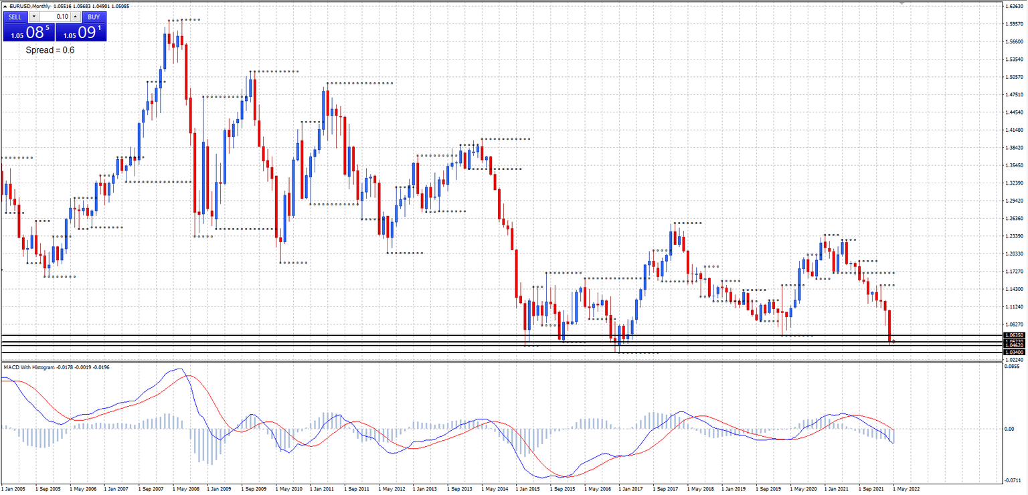Open the lot size dropdown arrow
This screenshot has width=1028, height=495.
pos(33,17)
